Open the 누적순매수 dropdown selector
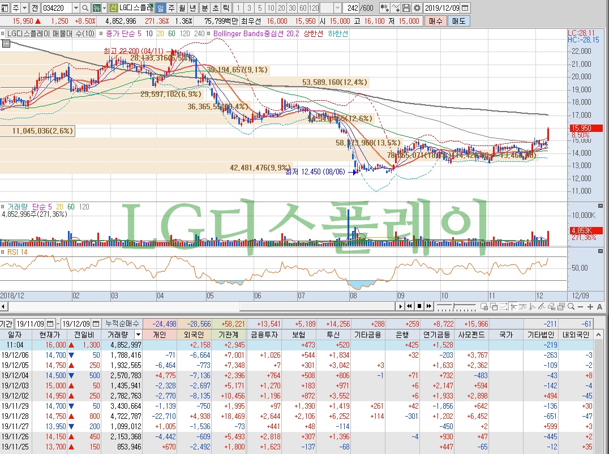 pyautogui.click(x=122, y=323)
